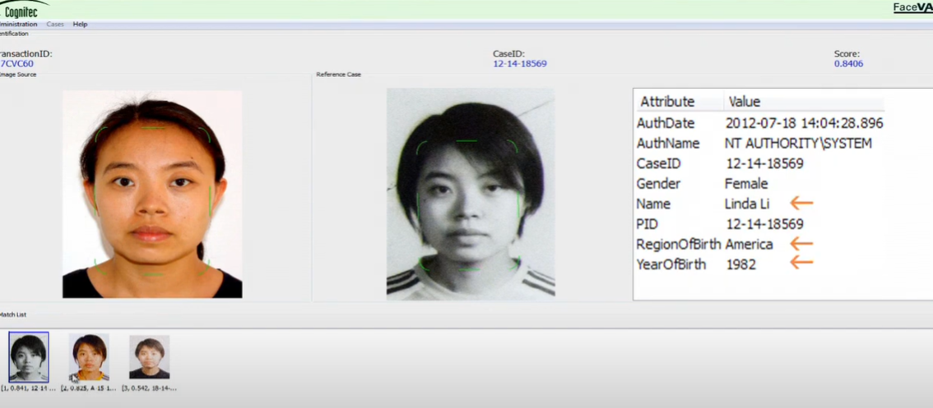Click the blue CaseID value under CaseID label
The height and width of the screenshot is (408, 933).
click(x=519, y=63)
